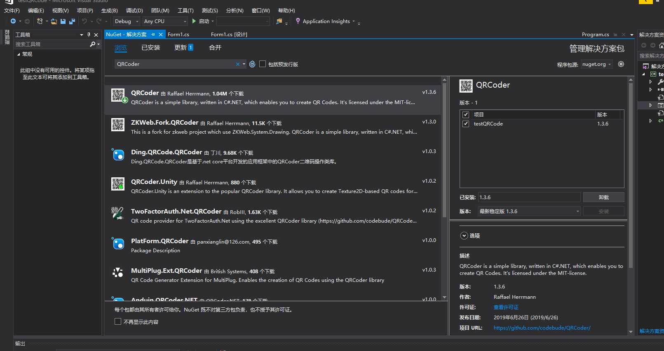
Task: Click Solution Explorer back arrow icon
Action: [644, 45]
